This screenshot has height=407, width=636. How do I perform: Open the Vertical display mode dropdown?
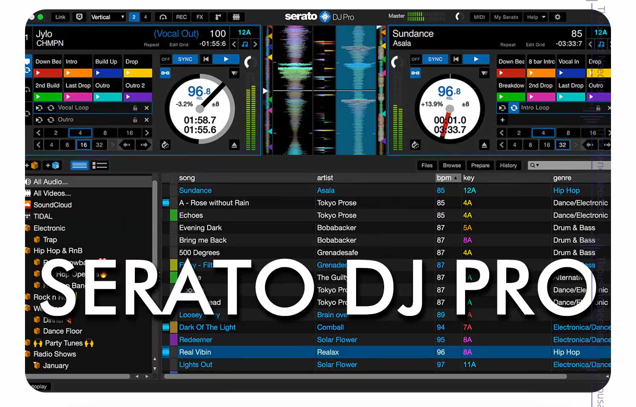pos(108,17)
